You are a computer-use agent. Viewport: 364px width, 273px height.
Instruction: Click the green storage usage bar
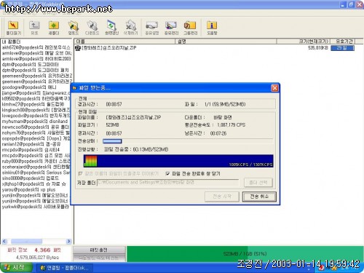click(x=245, y=254)
